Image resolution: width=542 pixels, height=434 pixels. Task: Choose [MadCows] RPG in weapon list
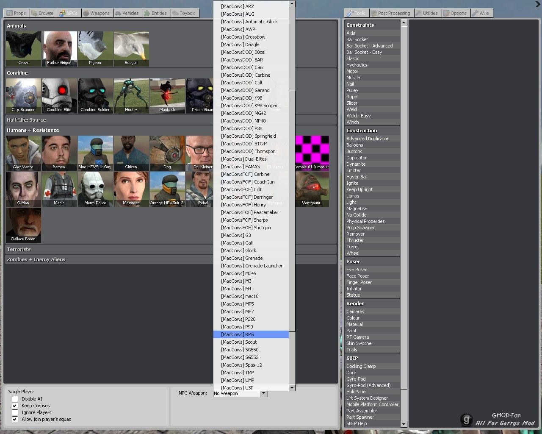point(251,334)
